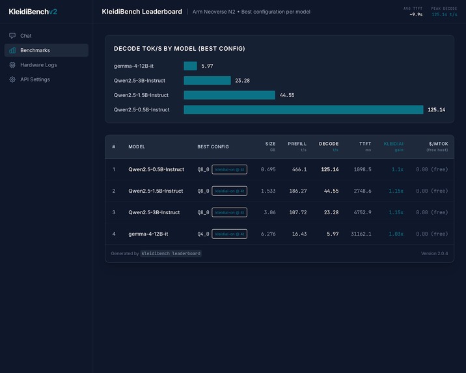Select the Benchmarks menu item
This screenshot has width=466, height=373.
(46, 50)
